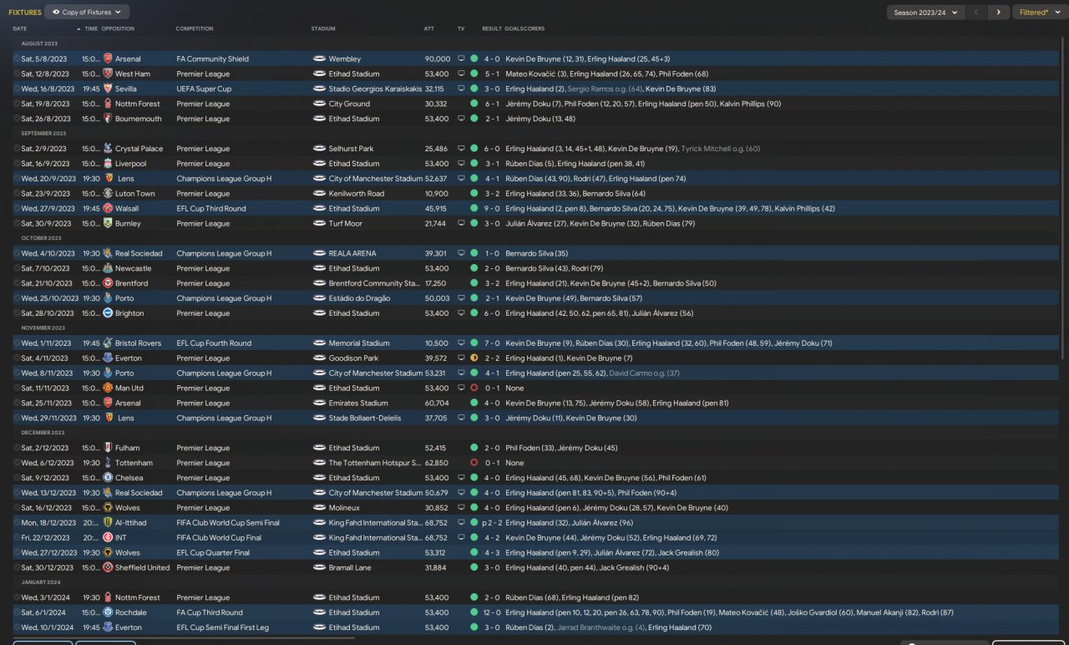The height and width of the screenshot is (645, 1069).
Task: Tick the selection circle for Sat, 5/8/2023
Action: [17, 59]
